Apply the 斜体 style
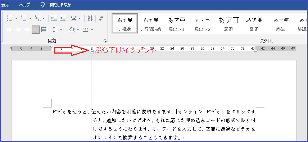Image resolution: width=308 pixels, height=142 pixels. (x=280, y=24)
